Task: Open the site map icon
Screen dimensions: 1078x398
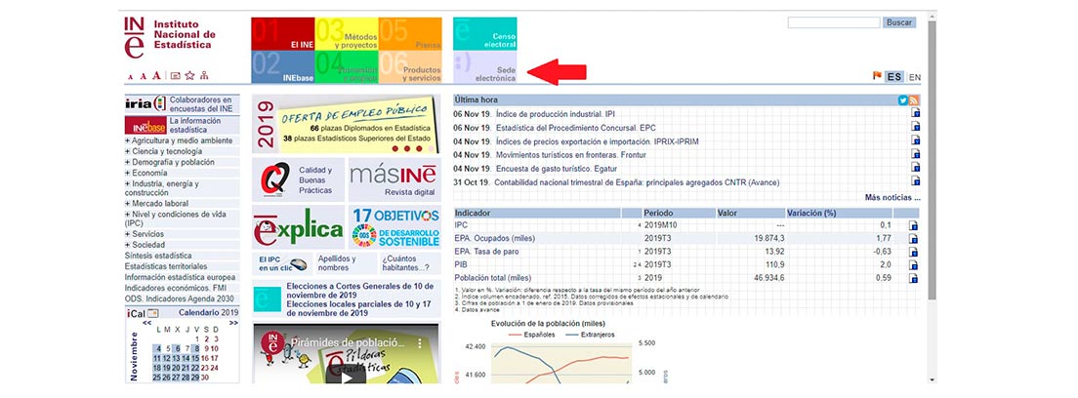Action: coord(204,76)
